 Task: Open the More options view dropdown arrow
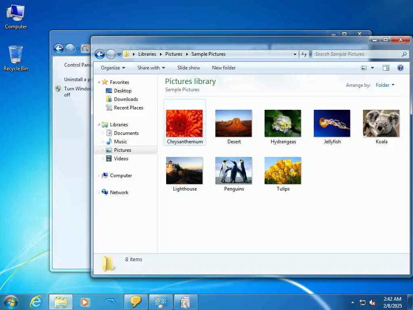coord(372,68)
